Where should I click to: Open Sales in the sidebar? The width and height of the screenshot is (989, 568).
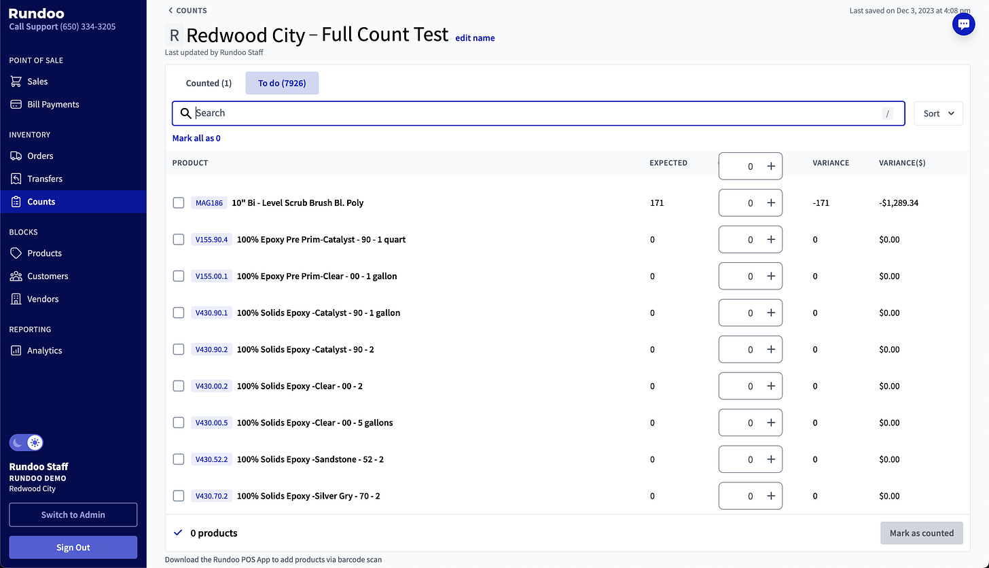point(73,82)
